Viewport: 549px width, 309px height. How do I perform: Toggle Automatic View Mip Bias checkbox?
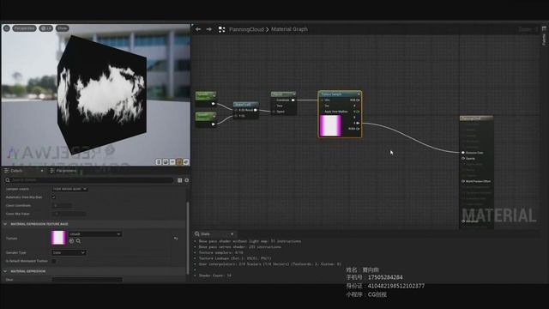coord(53,197)
